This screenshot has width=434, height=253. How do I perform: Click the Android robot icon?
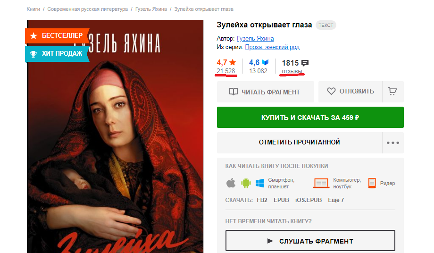pyautogui.click(x=245, y=183)
